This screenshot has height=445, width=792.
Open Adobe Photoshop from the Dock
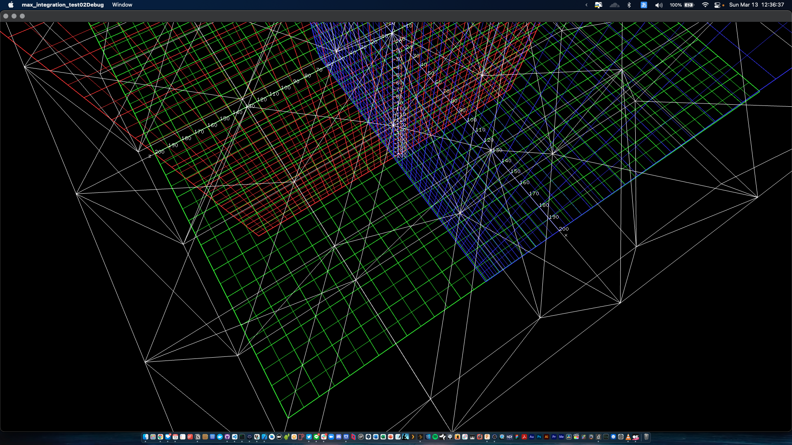539,437
